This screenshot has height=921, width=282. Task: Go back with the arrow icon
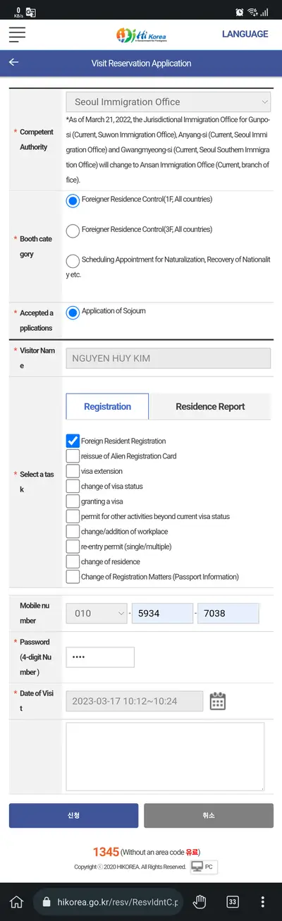tap(13, 63)
